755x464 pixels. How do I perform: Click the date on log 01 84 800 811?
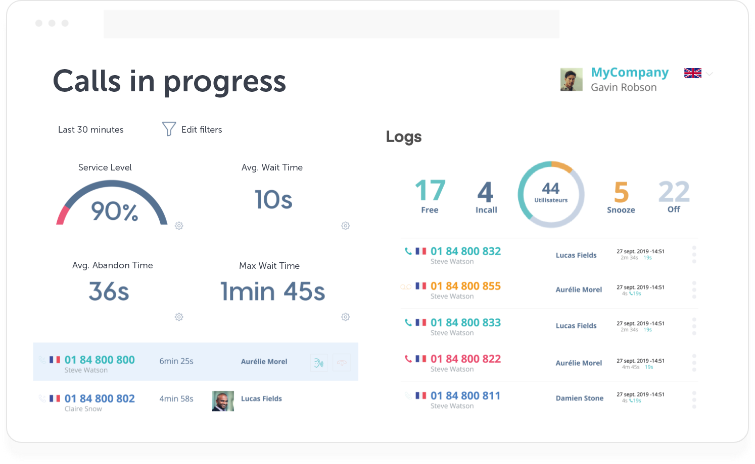pyautogui.click(x=640, y=394)
